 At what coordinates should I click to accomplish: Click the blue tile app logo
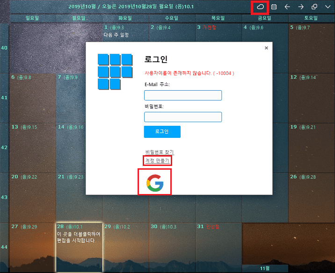point(115,72)
